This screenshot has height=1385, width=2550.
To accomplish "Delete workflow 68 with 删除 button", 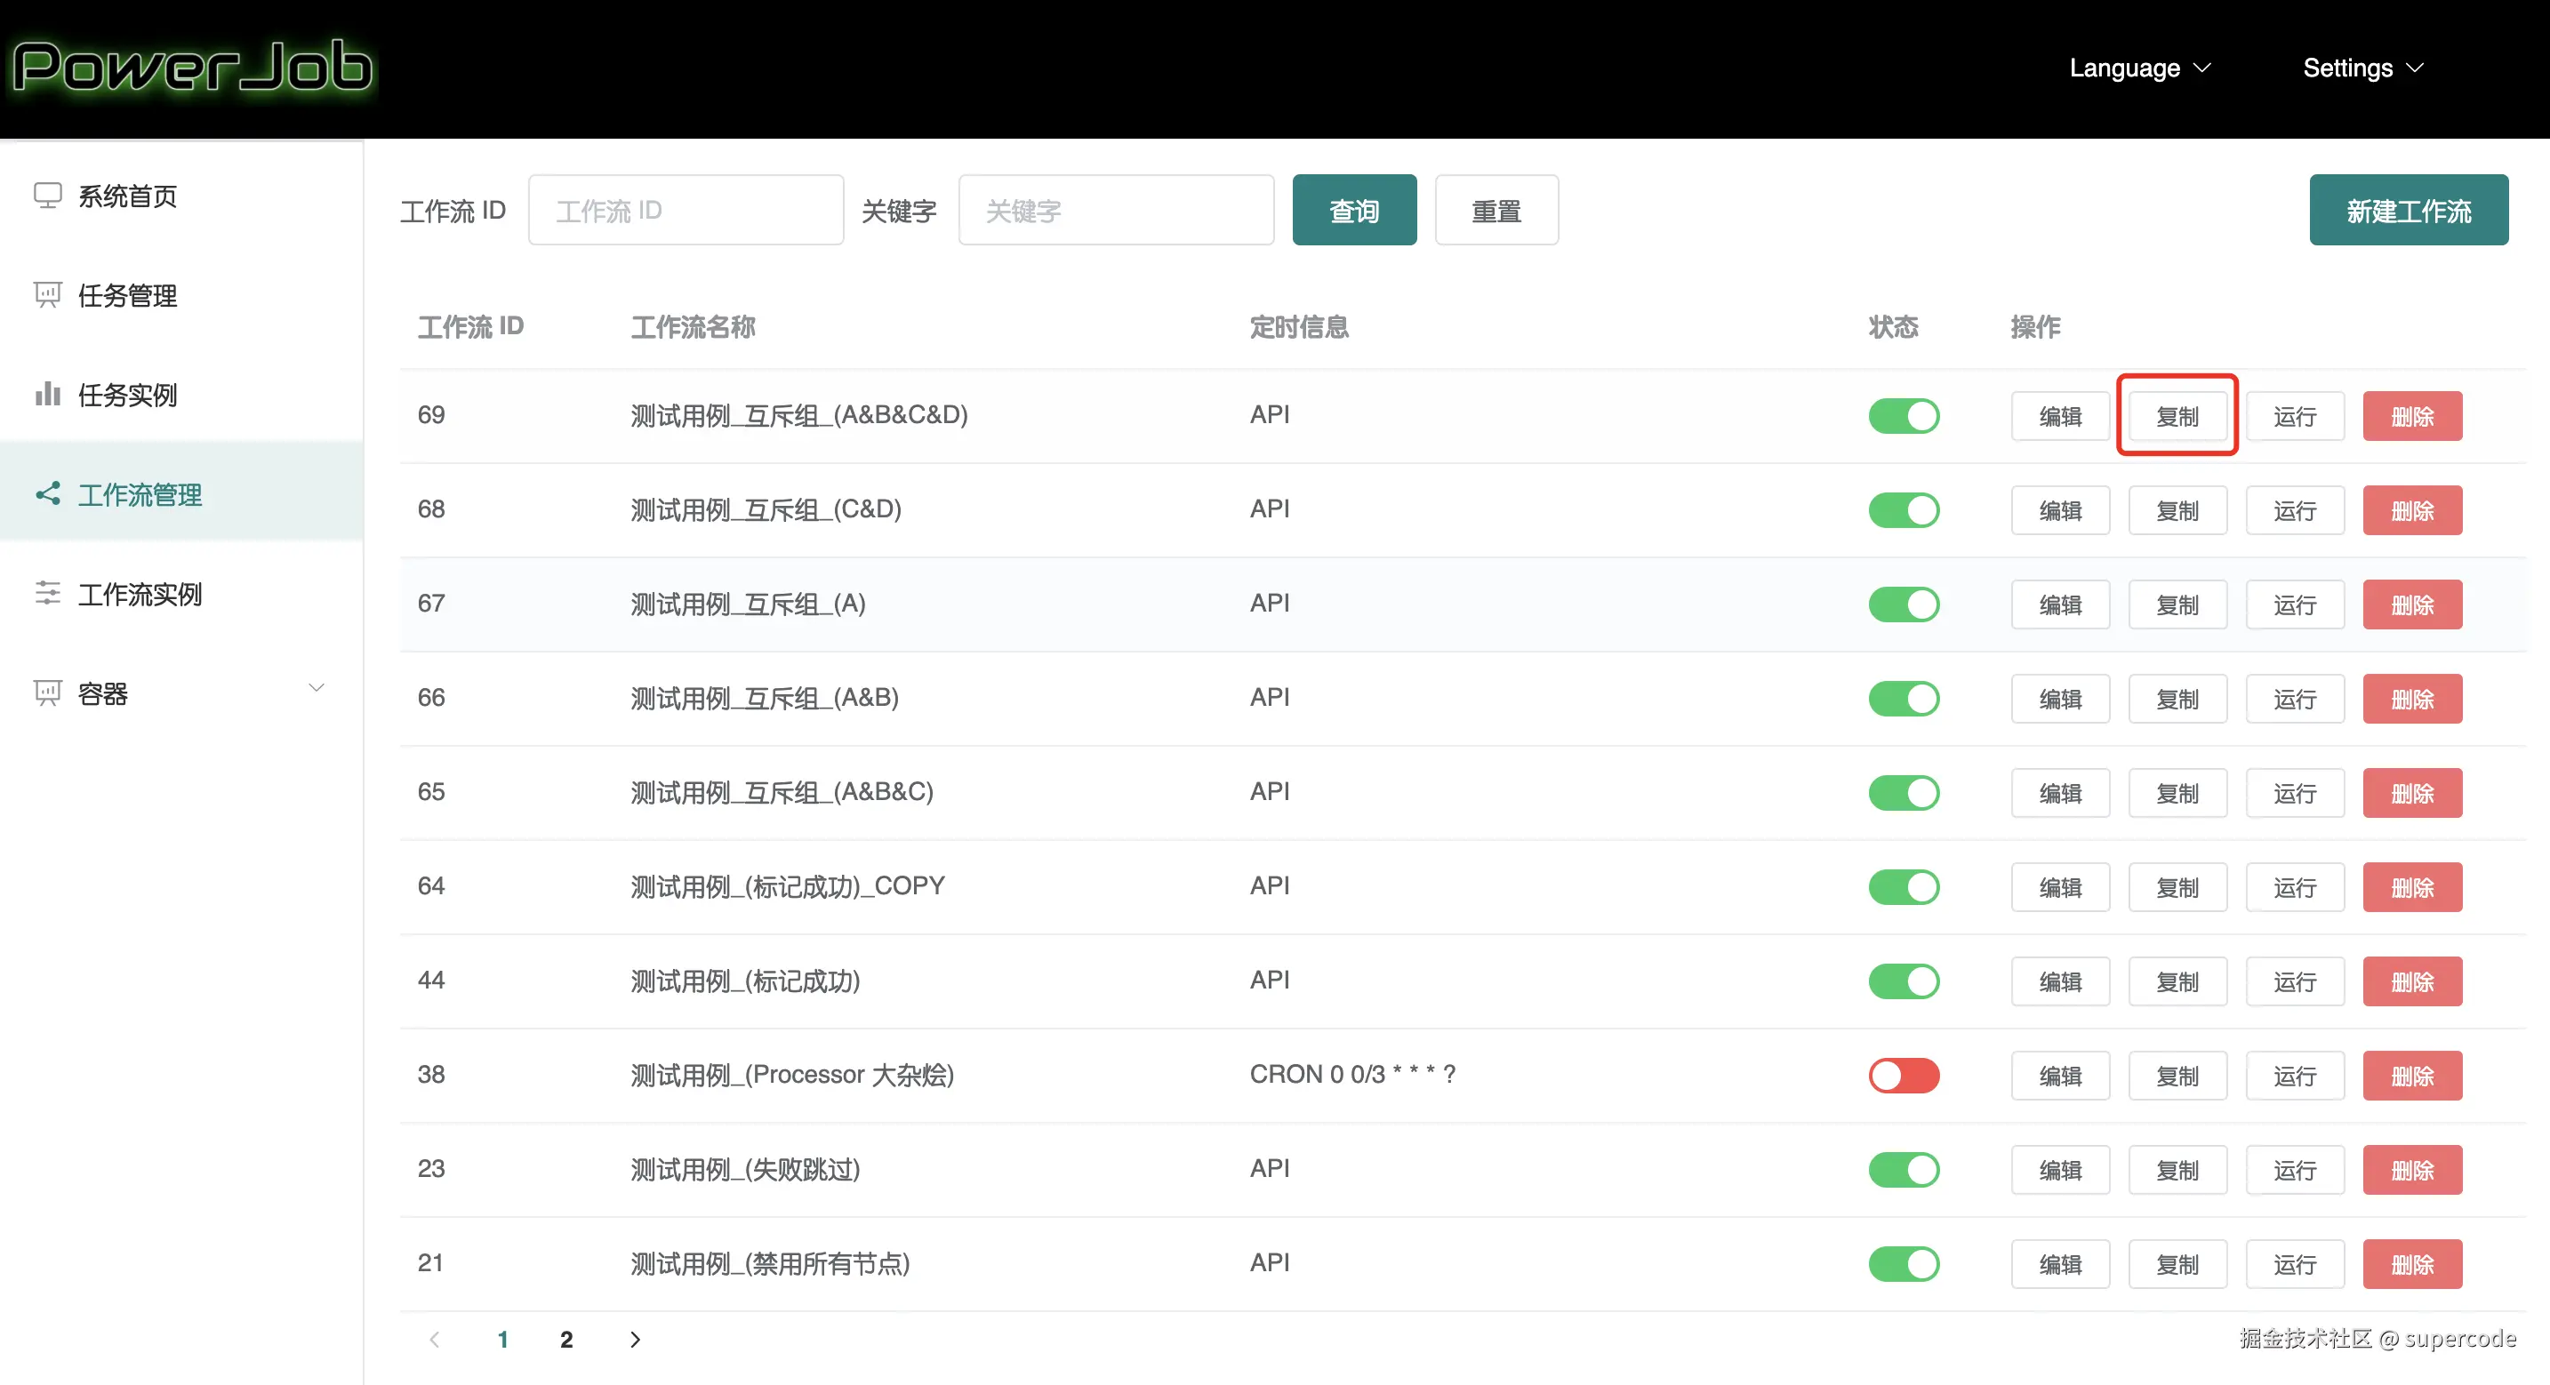I will tap(2411, 511).
